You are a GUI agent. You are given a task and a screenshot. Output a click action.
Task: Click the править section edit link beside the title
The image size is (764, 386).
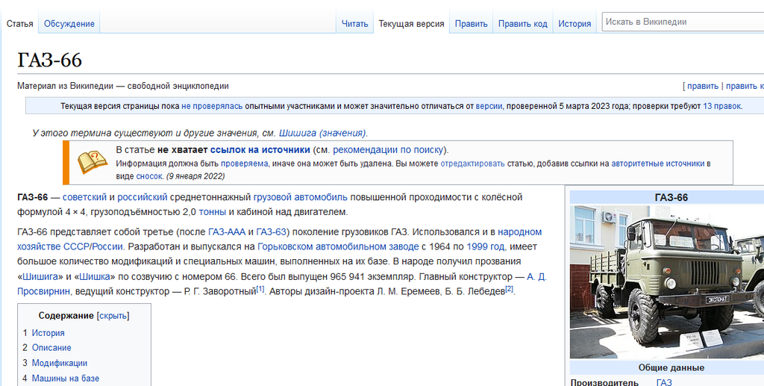(702, 86)
